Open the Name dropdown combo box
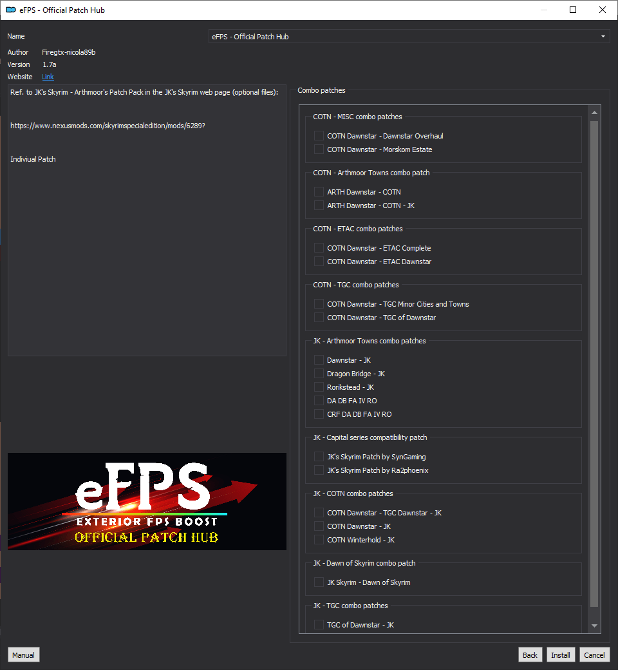This screenshot has height=670, width=618. [x=409, y=36]
